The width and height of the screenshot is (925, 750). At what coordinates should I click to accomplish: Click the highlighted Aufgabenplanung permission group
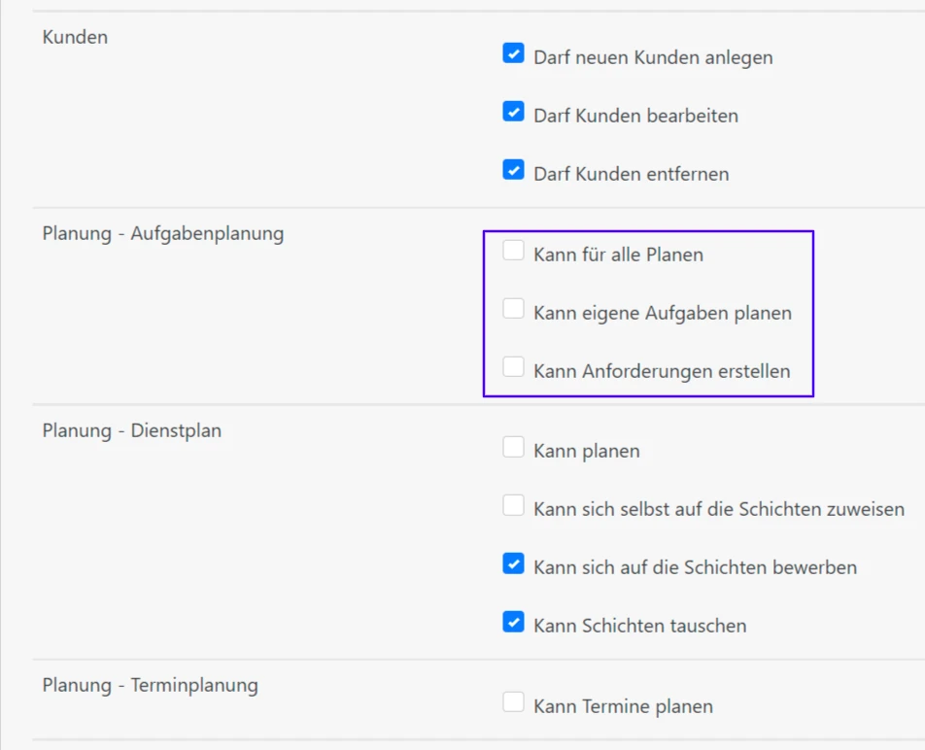click(648, 313)
